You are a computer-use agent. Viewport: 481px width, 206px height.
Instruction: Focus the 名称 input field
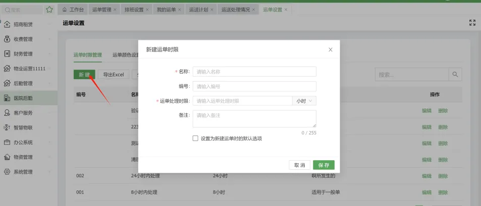[254, 72]
